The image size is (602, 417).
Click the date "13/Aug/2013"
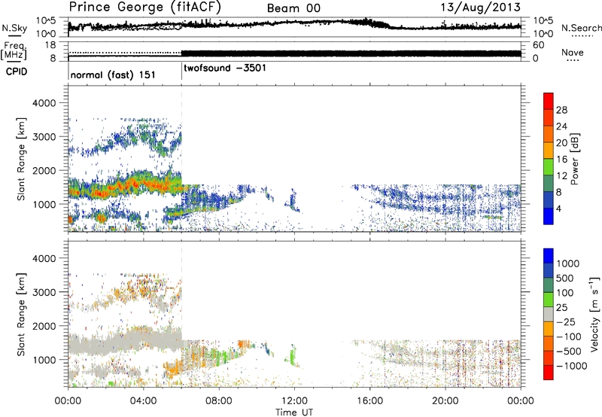pyautogui.click(x=480, y=8)
